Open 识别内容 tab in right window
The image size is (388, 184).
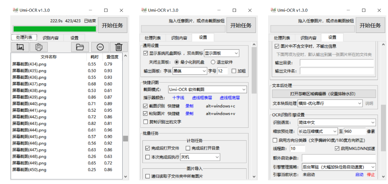click(309, 38)
